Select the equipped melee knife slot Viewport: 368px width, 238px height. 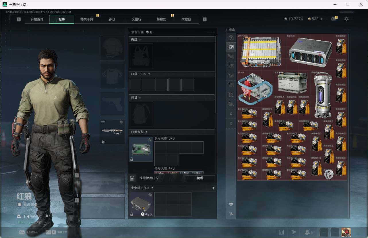112,132
